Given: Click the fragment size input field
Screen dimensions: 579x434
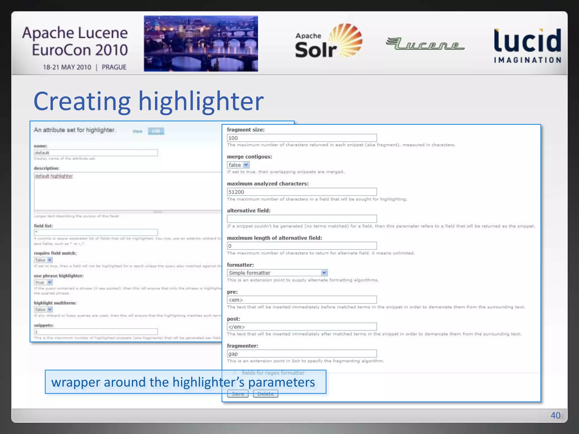Looking at the screenshot, I should (302, 138).
